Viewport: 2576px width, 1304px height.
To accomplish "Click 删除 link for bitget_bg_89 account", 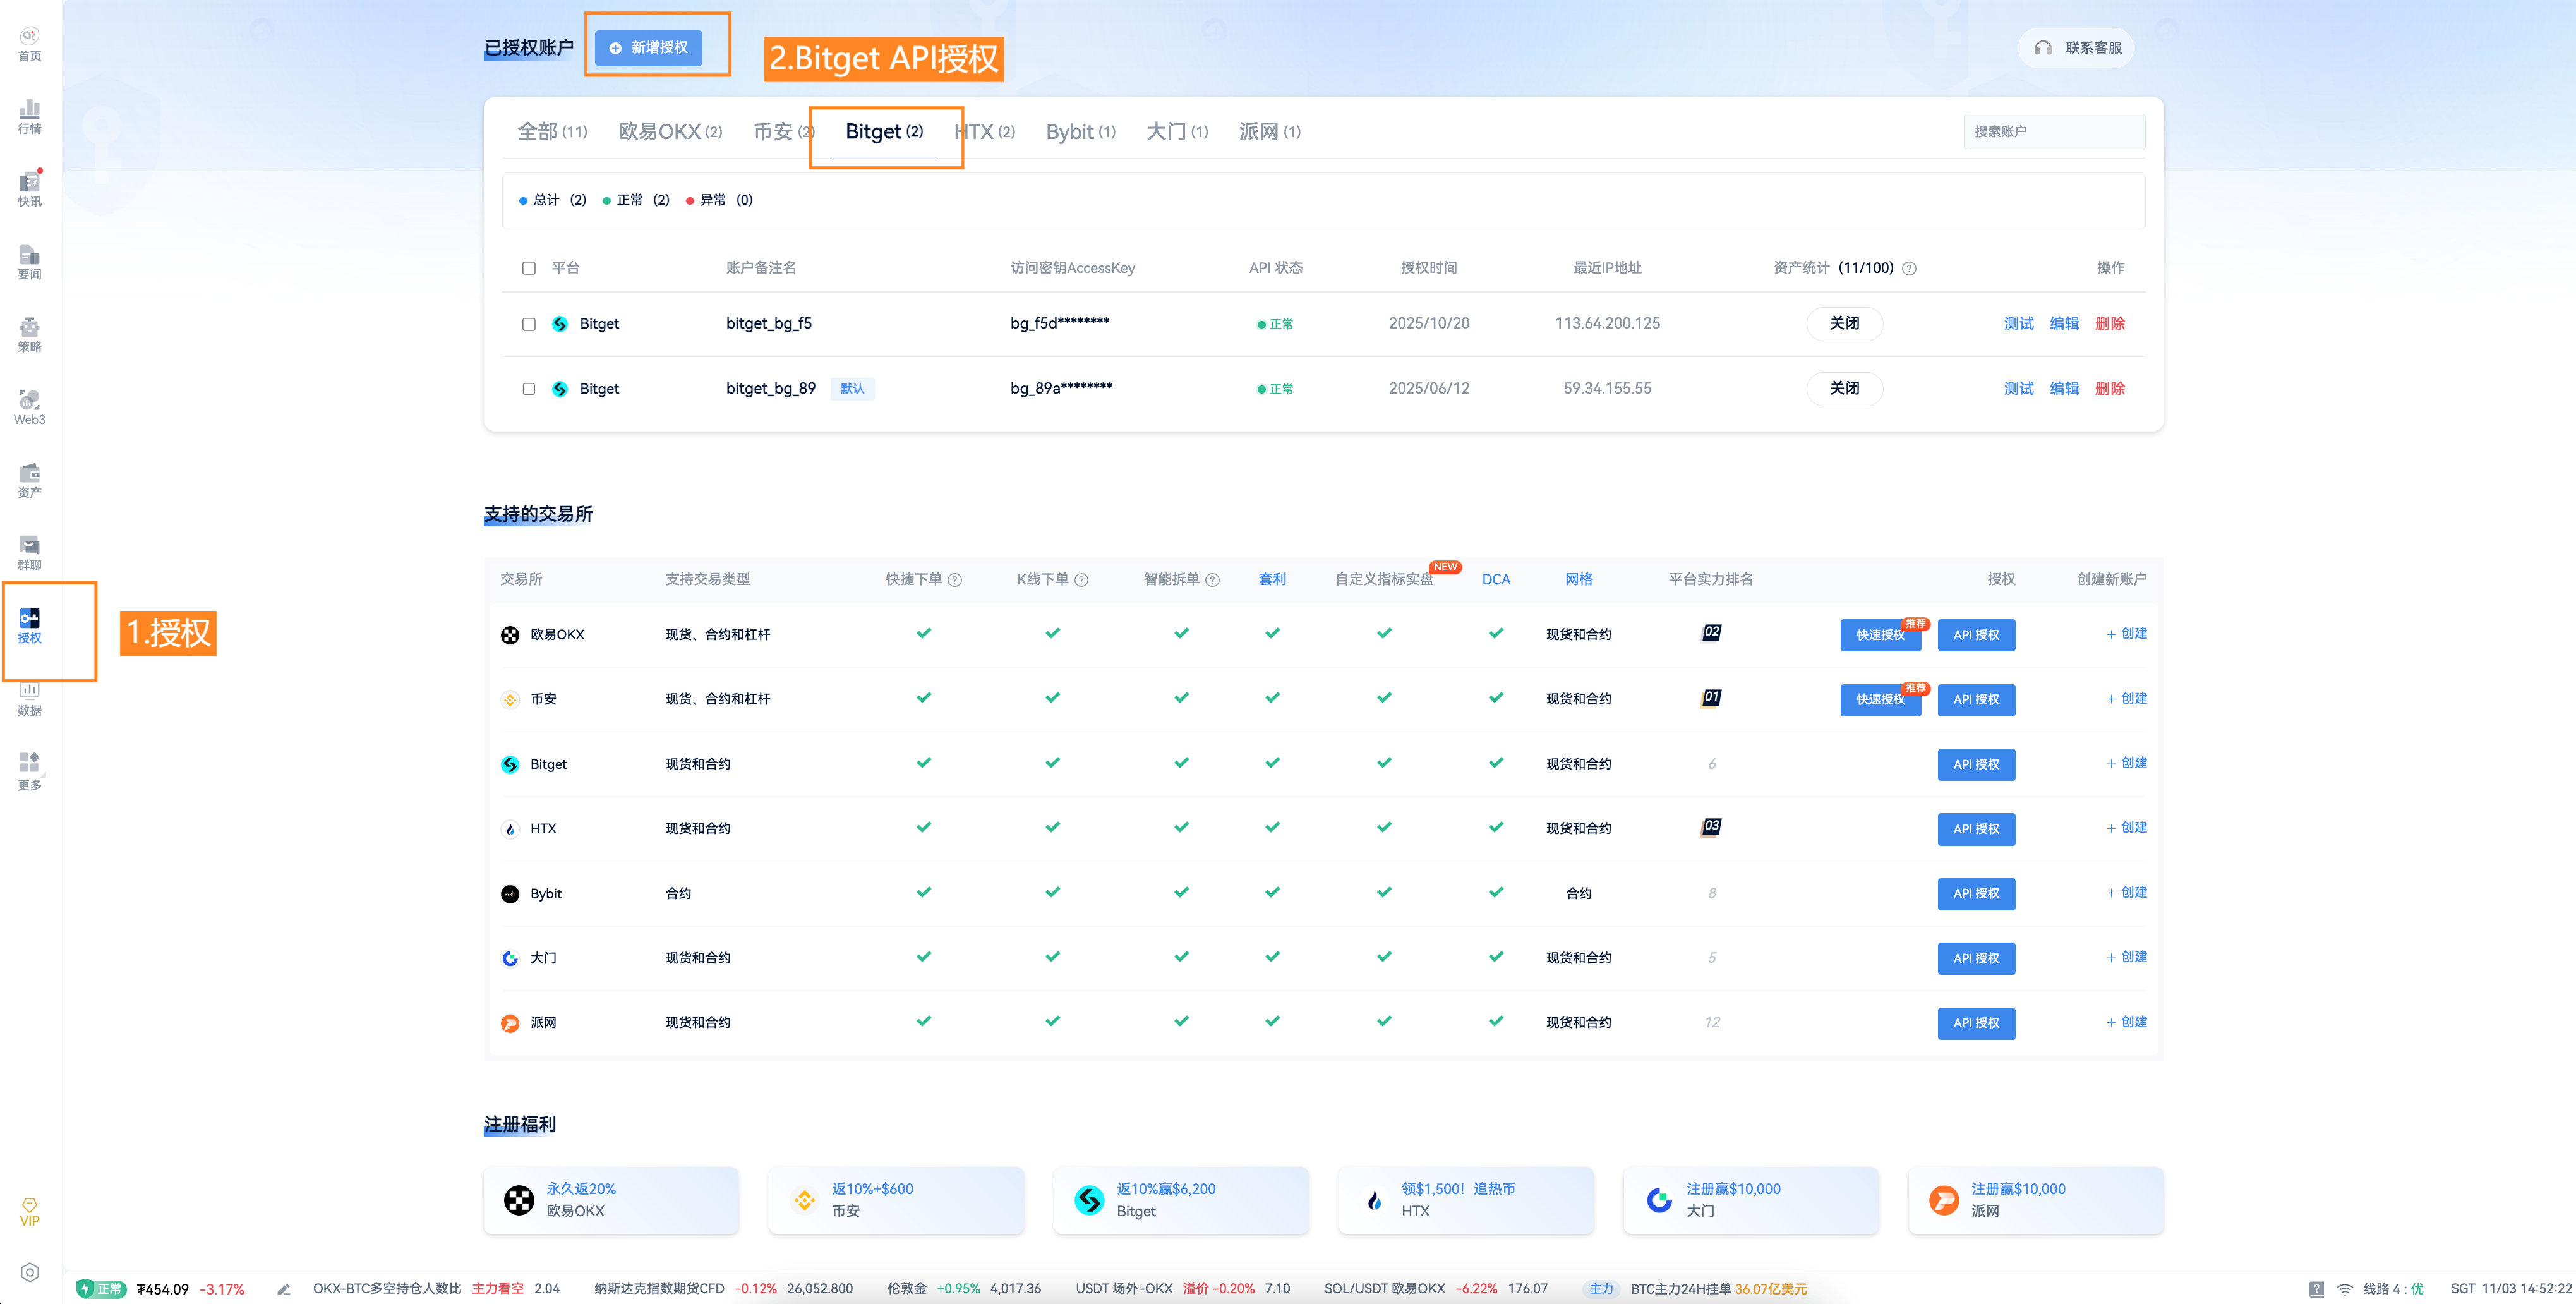I will coord(2109,389).
